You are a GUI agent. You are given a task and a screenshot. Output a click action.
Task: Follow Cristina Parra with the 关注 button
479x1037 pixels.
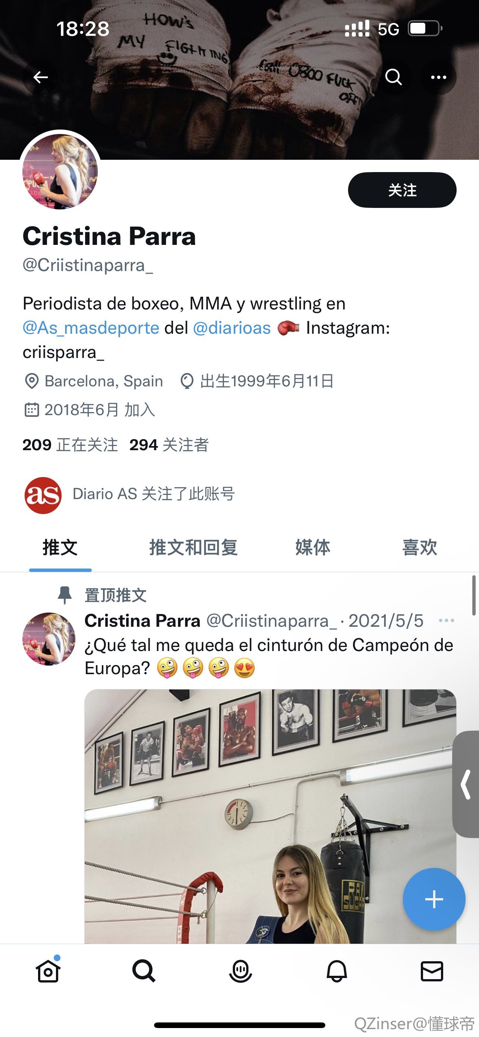[x=402, y=190]
